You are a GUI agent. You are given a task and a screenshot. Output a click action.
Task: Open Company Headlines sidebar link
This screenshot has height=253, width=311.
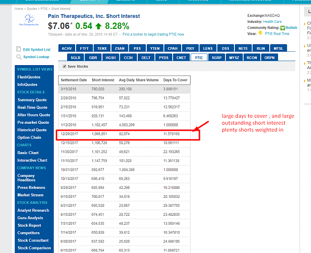(x=26, y=178)
